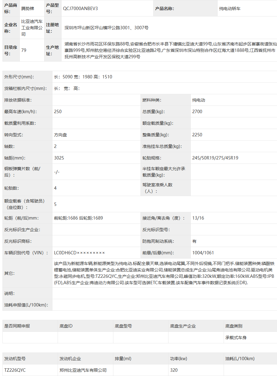Screen dimensions: 277x376
Task: Click leaf spring value -/-
Action: 57,172
